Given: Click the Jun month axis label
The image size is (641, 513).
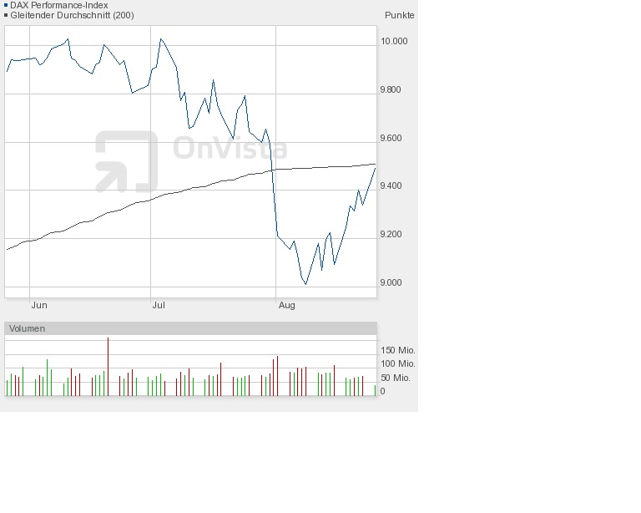Looking at the screenshot, I should click(39, 305).
